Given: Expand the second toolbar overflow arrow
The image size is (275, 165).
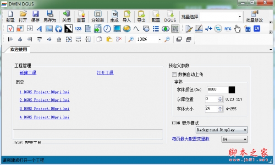Looking at the screenshot, I should click(x=270, y=32).
